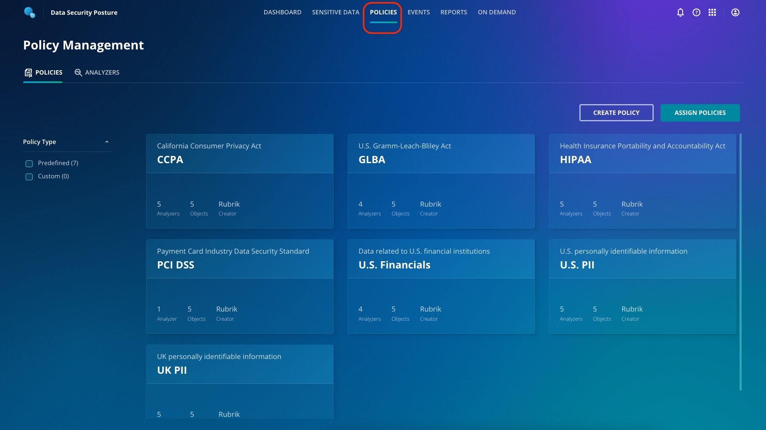Image resolution: width=766 pixels, height=430 pixels.
Task: Open the notifications bell
Action: coord(680,12)
